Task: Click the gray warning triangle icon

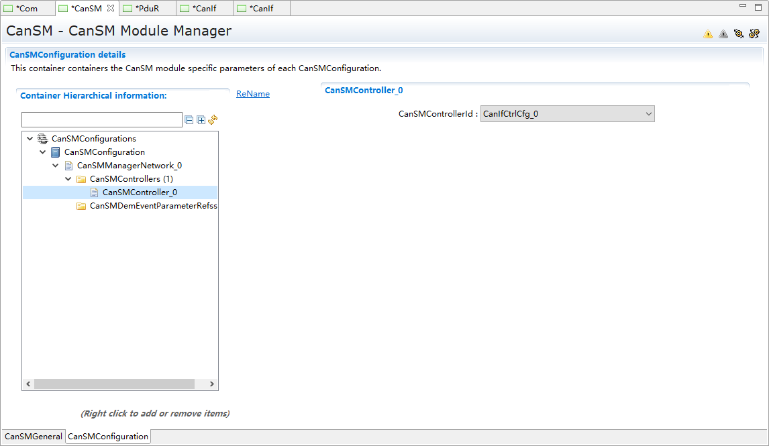Action: [723, 34]
